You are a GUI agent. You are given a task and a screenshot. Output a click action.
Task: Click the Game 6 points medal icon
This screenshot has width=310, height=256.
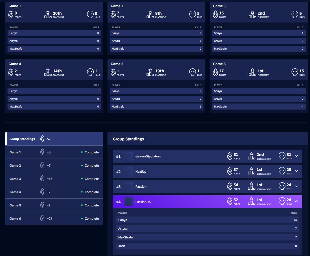pyautogui.click(x=215, y=72)
